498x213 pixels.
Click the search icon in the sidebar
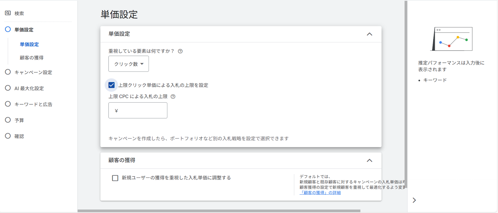tap(8, 13)
